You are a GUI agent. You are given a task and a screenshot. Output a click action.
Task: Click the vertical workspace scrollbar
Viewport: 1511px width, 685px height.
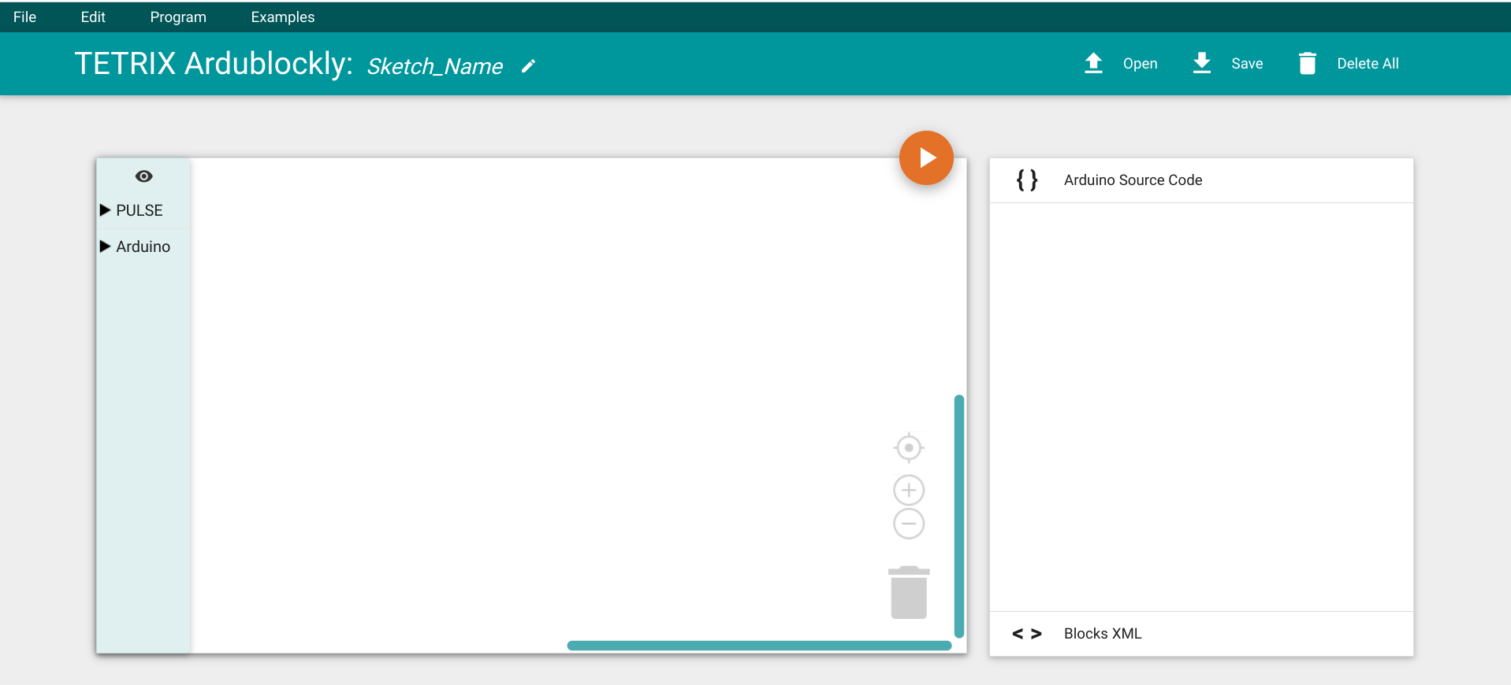959,516
